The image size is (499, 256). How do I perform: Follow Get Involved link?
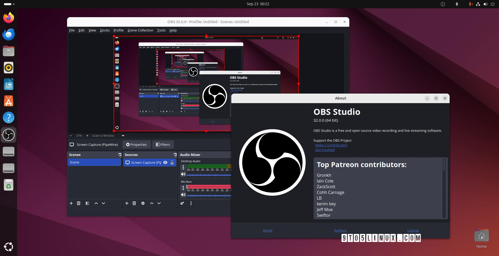325,150
